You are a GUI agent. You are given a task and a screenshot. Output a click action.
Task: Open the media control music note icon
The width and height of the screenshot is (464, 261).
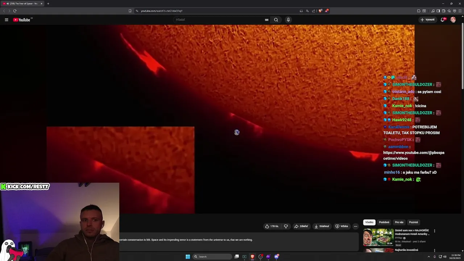click(433, 11)
